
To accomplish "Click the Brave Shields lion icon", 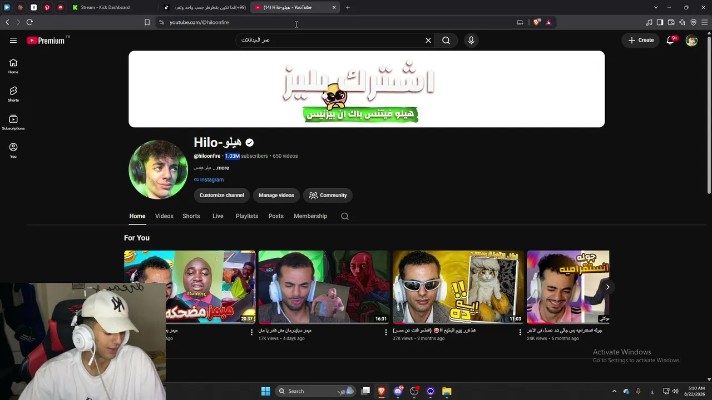I will coord(536,22).
